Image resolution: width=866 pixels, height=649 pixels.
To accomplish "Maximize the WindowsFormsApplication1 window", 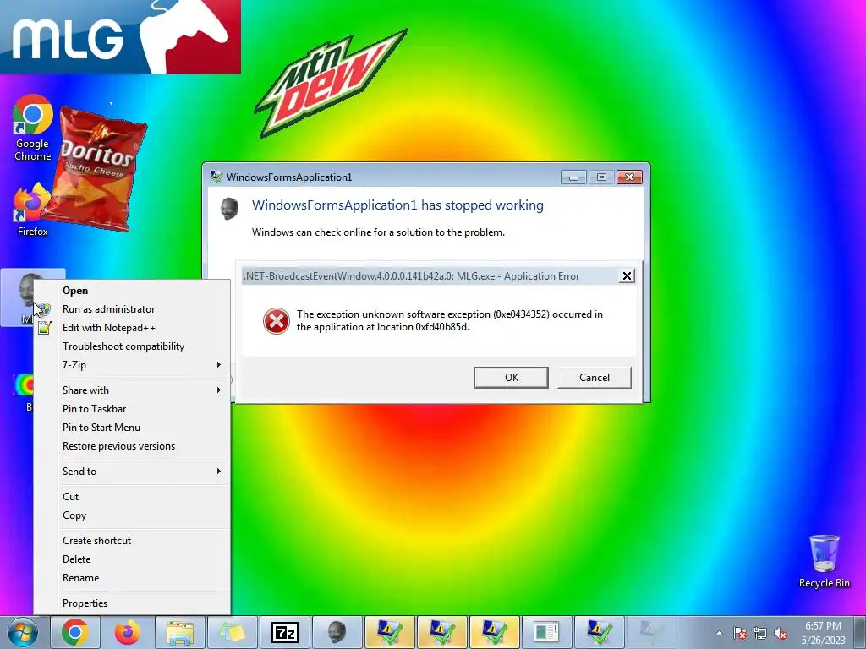I will click(x=601, y=177).
